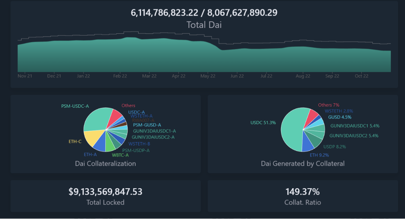Click the Jan 22 axis label
Image resolution: width=405 pixels, height=219 pixels.
(83, 76)
